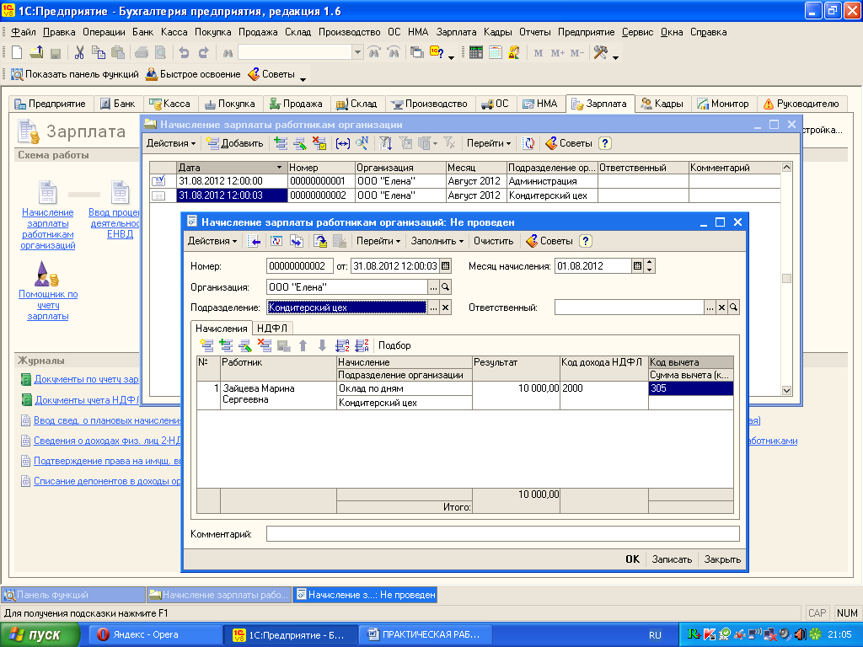The image size is (863, 647).
Task: Open Перейти dropdown in document toolbar
Action: [x=378, y=241]
